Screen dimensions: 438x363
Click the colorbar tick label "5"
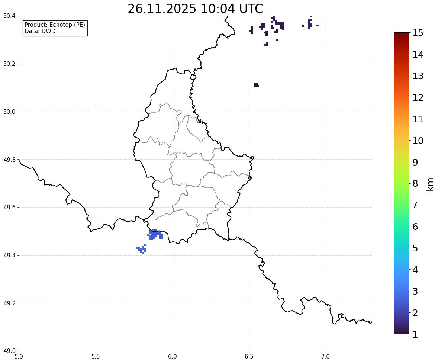[415, 248]
